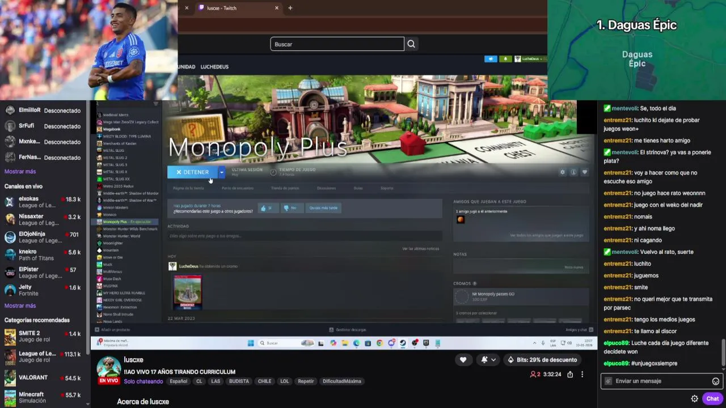The width and height of the screenshot is (726, 408).
Task: Open Steam announcements megaphone icon
Action: (x=491, y=59)
